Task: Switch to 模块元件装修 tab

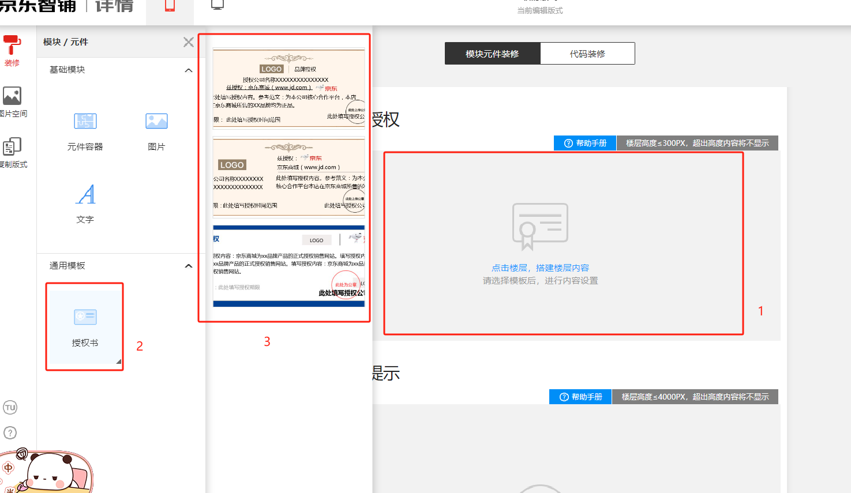Action: [x=492, y=54]
